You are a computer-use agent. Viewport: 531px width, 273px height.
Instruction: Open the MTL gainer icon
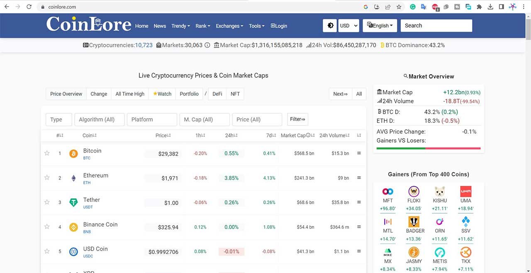click(388, 222)
